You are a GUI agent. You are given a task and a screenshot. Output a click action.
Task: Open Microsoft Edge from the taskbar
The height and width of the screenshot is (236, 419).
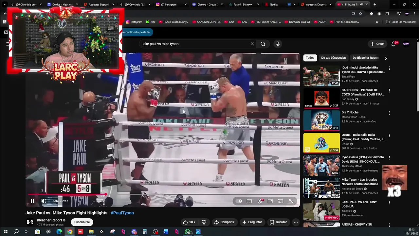(59, 232)
